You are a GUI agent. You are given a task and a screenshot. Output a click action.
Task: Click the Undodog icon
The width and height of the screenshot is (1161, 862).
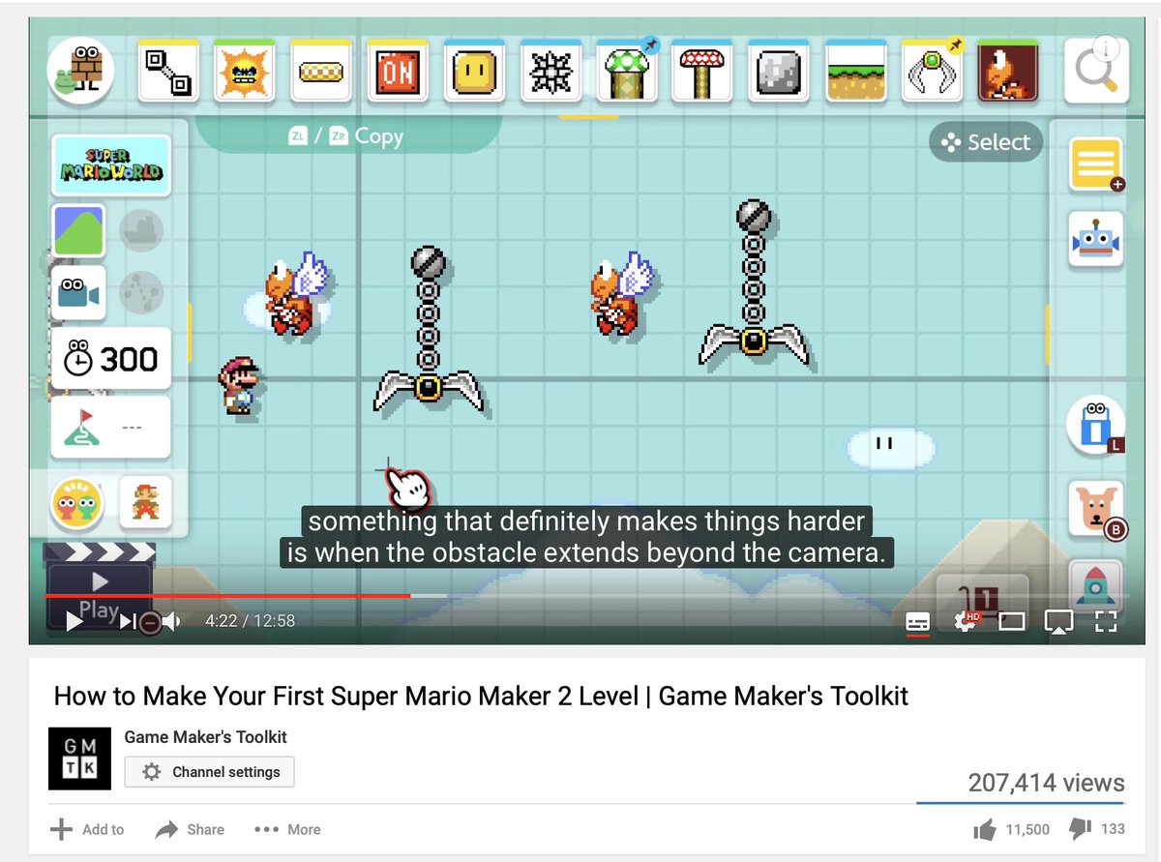tap(1096, 510)
